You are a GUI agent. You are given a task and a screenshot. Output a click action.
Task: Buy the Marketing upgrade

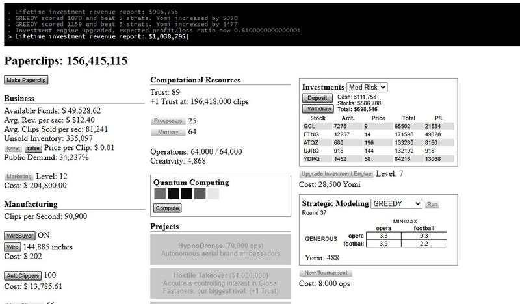click(19, 177)
